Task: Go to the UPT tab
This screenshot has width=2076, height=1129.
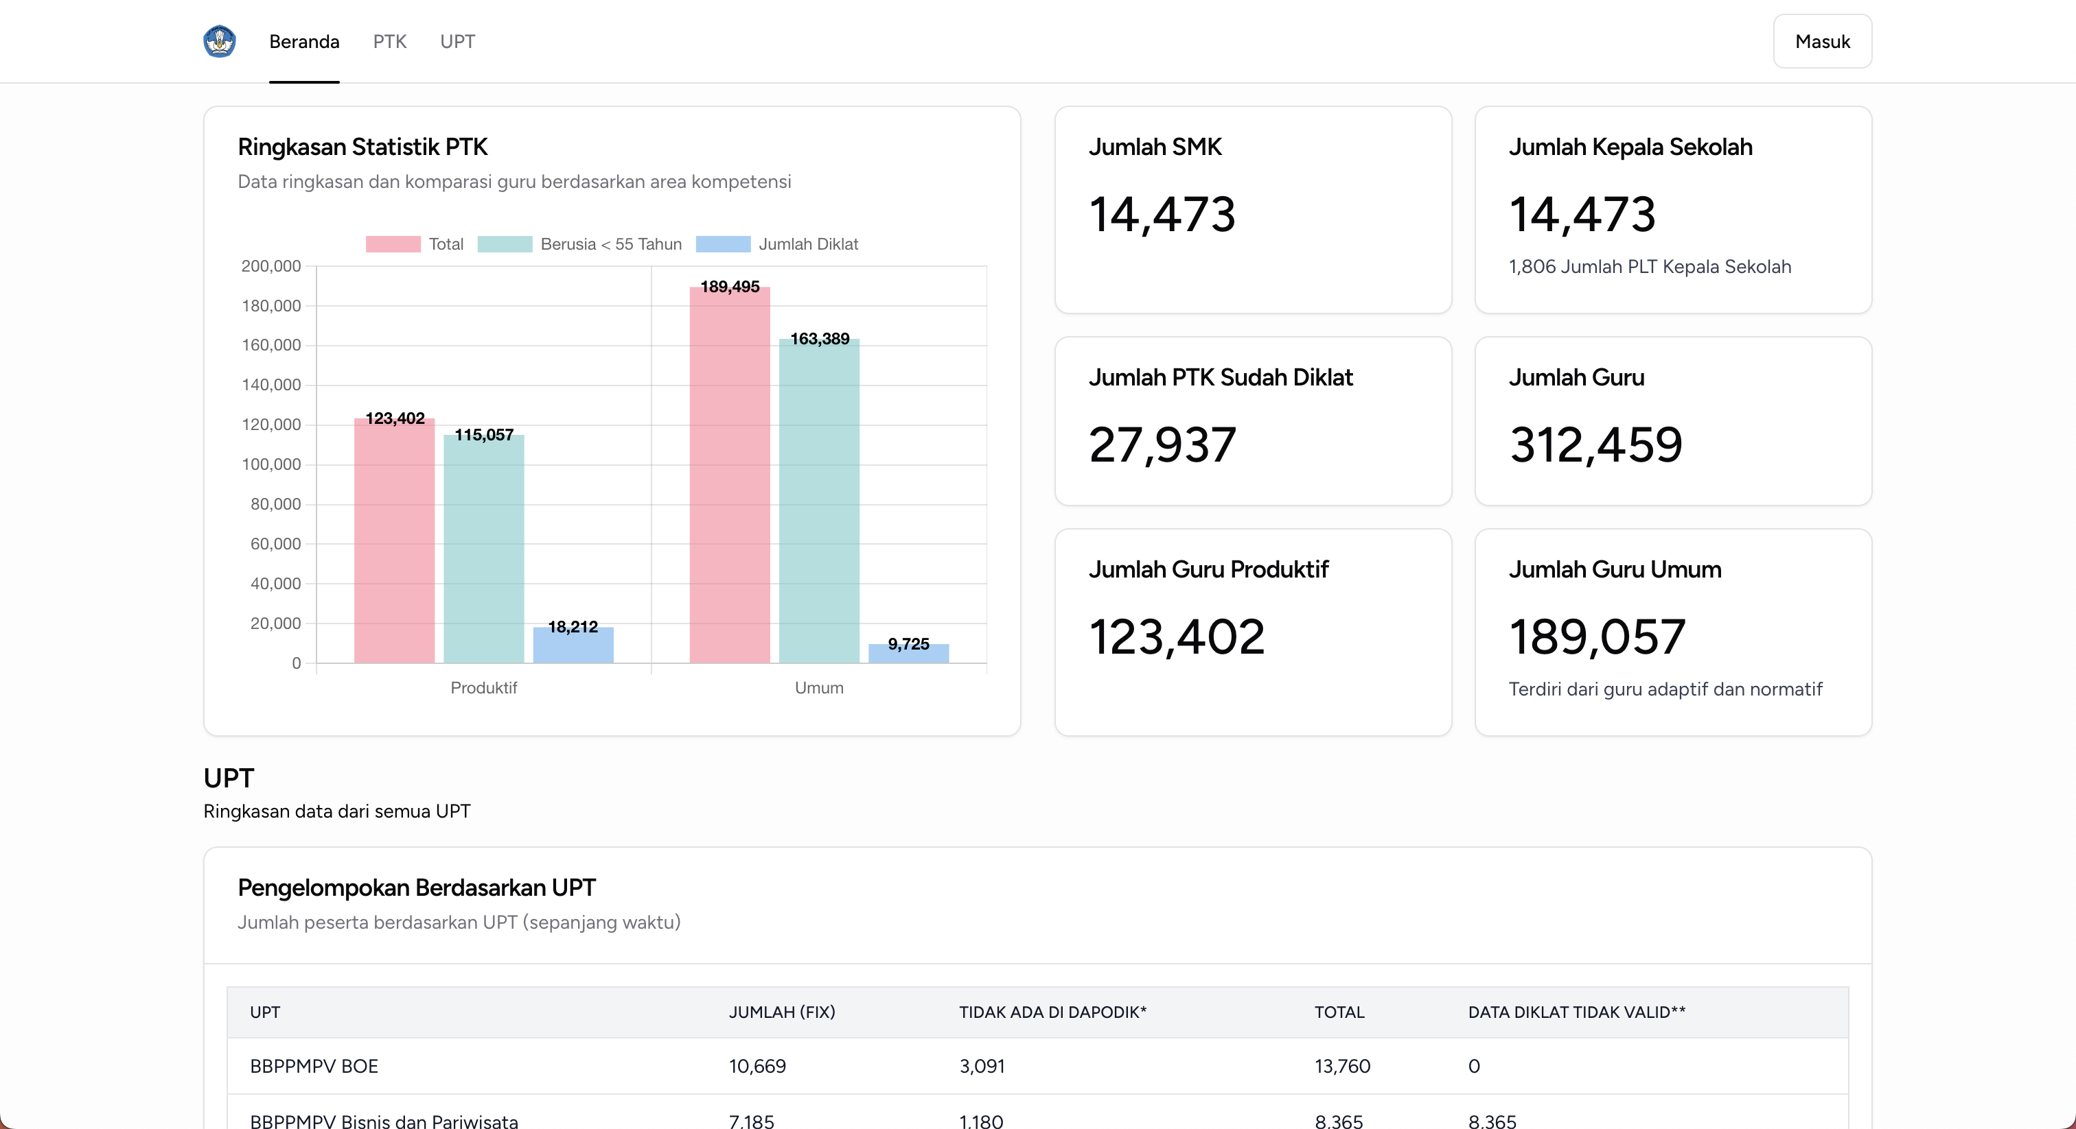Action: click(x=457, y=41)
